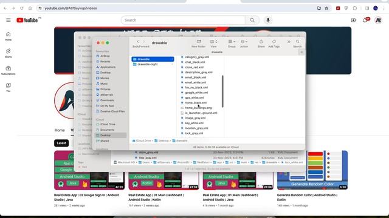The height and width of the screenshot is (218, 389).
Task: Open Generate Random Color video thumbnail
Action: [x=312, y=170]
